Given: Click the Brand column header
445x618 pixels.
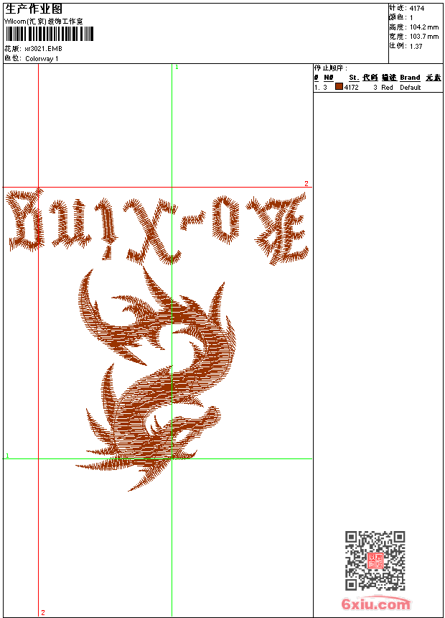Looking at the screenshot, I should pos(410,78).
